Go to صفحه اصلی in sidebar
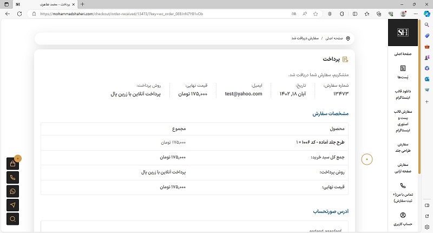Screen dimensions: 433x233 tap(403, 54)
